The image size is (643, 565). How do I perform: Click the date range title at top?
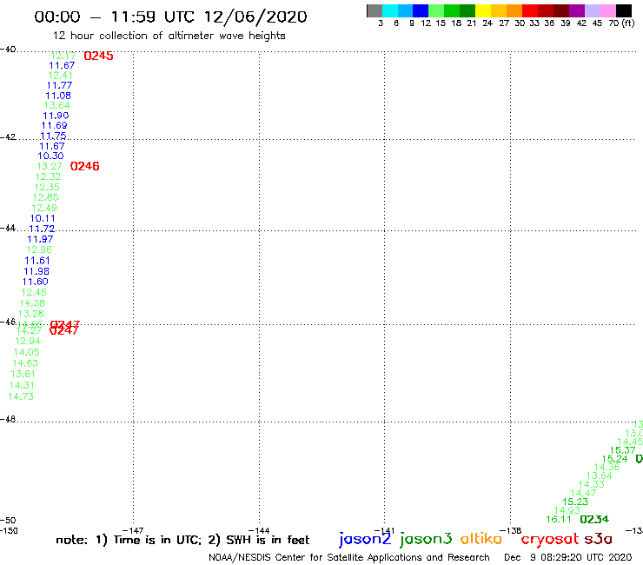coord(170,17)
